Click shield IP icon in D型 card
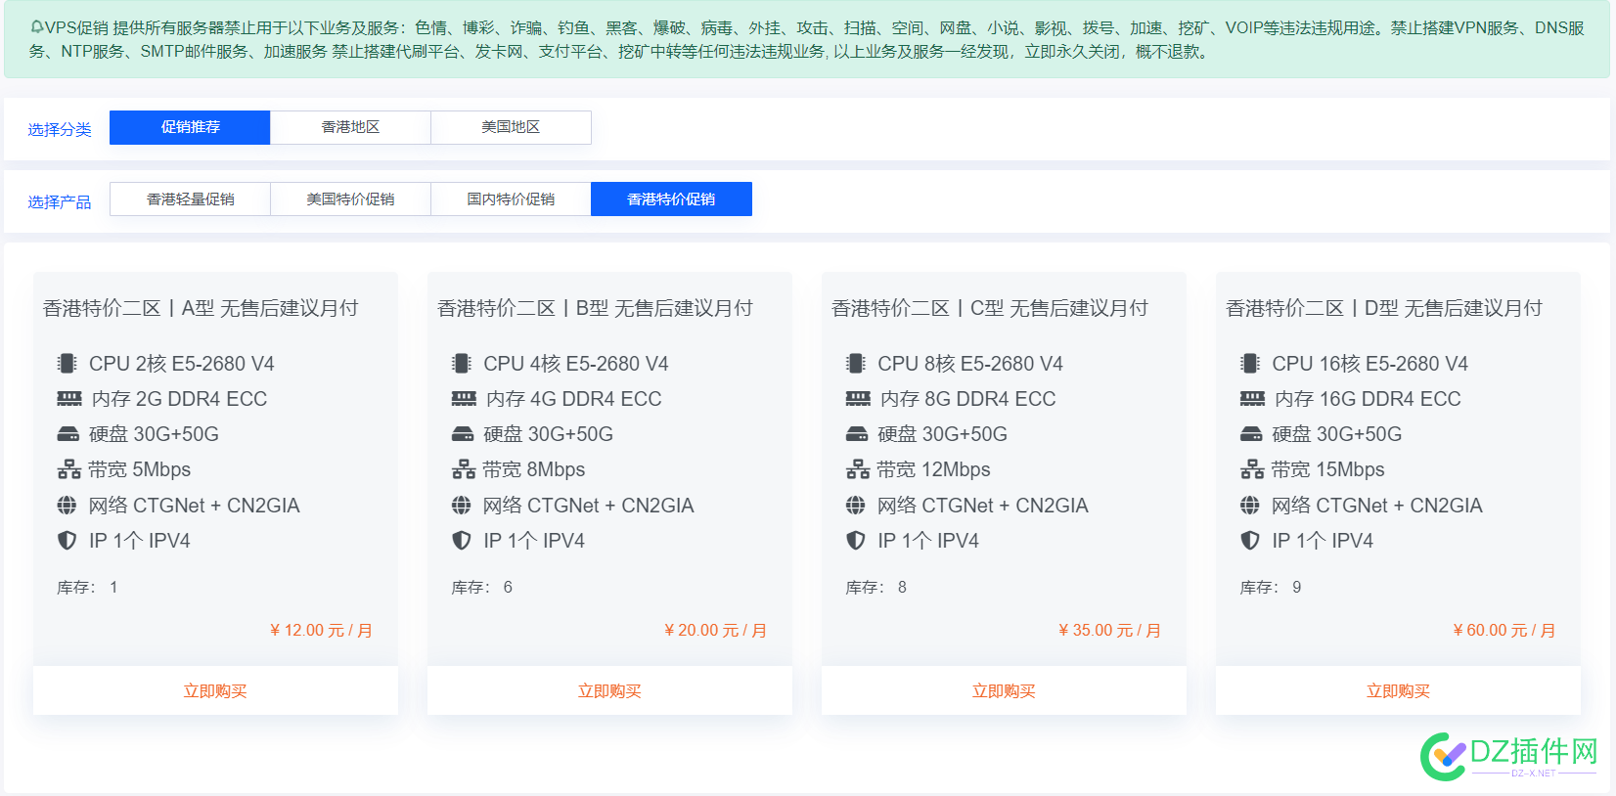 click(1249, 541)
